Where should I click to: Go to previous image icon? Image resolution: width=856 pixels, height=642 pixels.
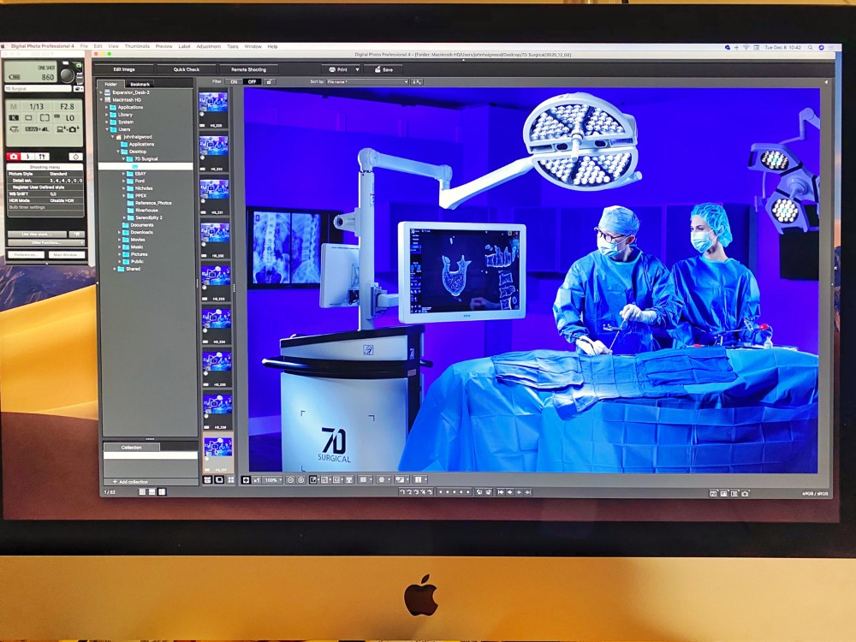click(x=510, y=492)
